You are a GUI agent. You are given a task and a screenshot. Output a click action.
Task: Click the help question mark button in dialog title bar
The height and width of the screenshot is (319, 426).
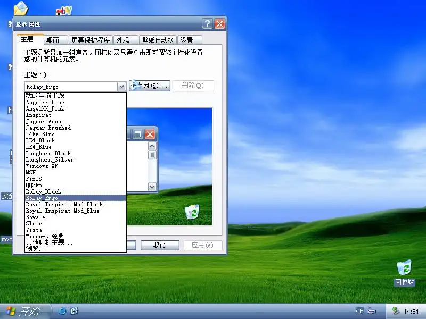click(x=207, y=24)
